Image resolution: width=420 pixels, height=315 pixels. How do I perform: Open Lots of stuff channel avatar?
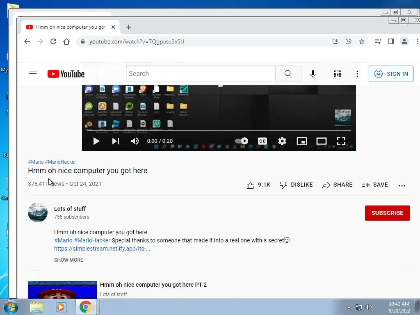[38, 212]
